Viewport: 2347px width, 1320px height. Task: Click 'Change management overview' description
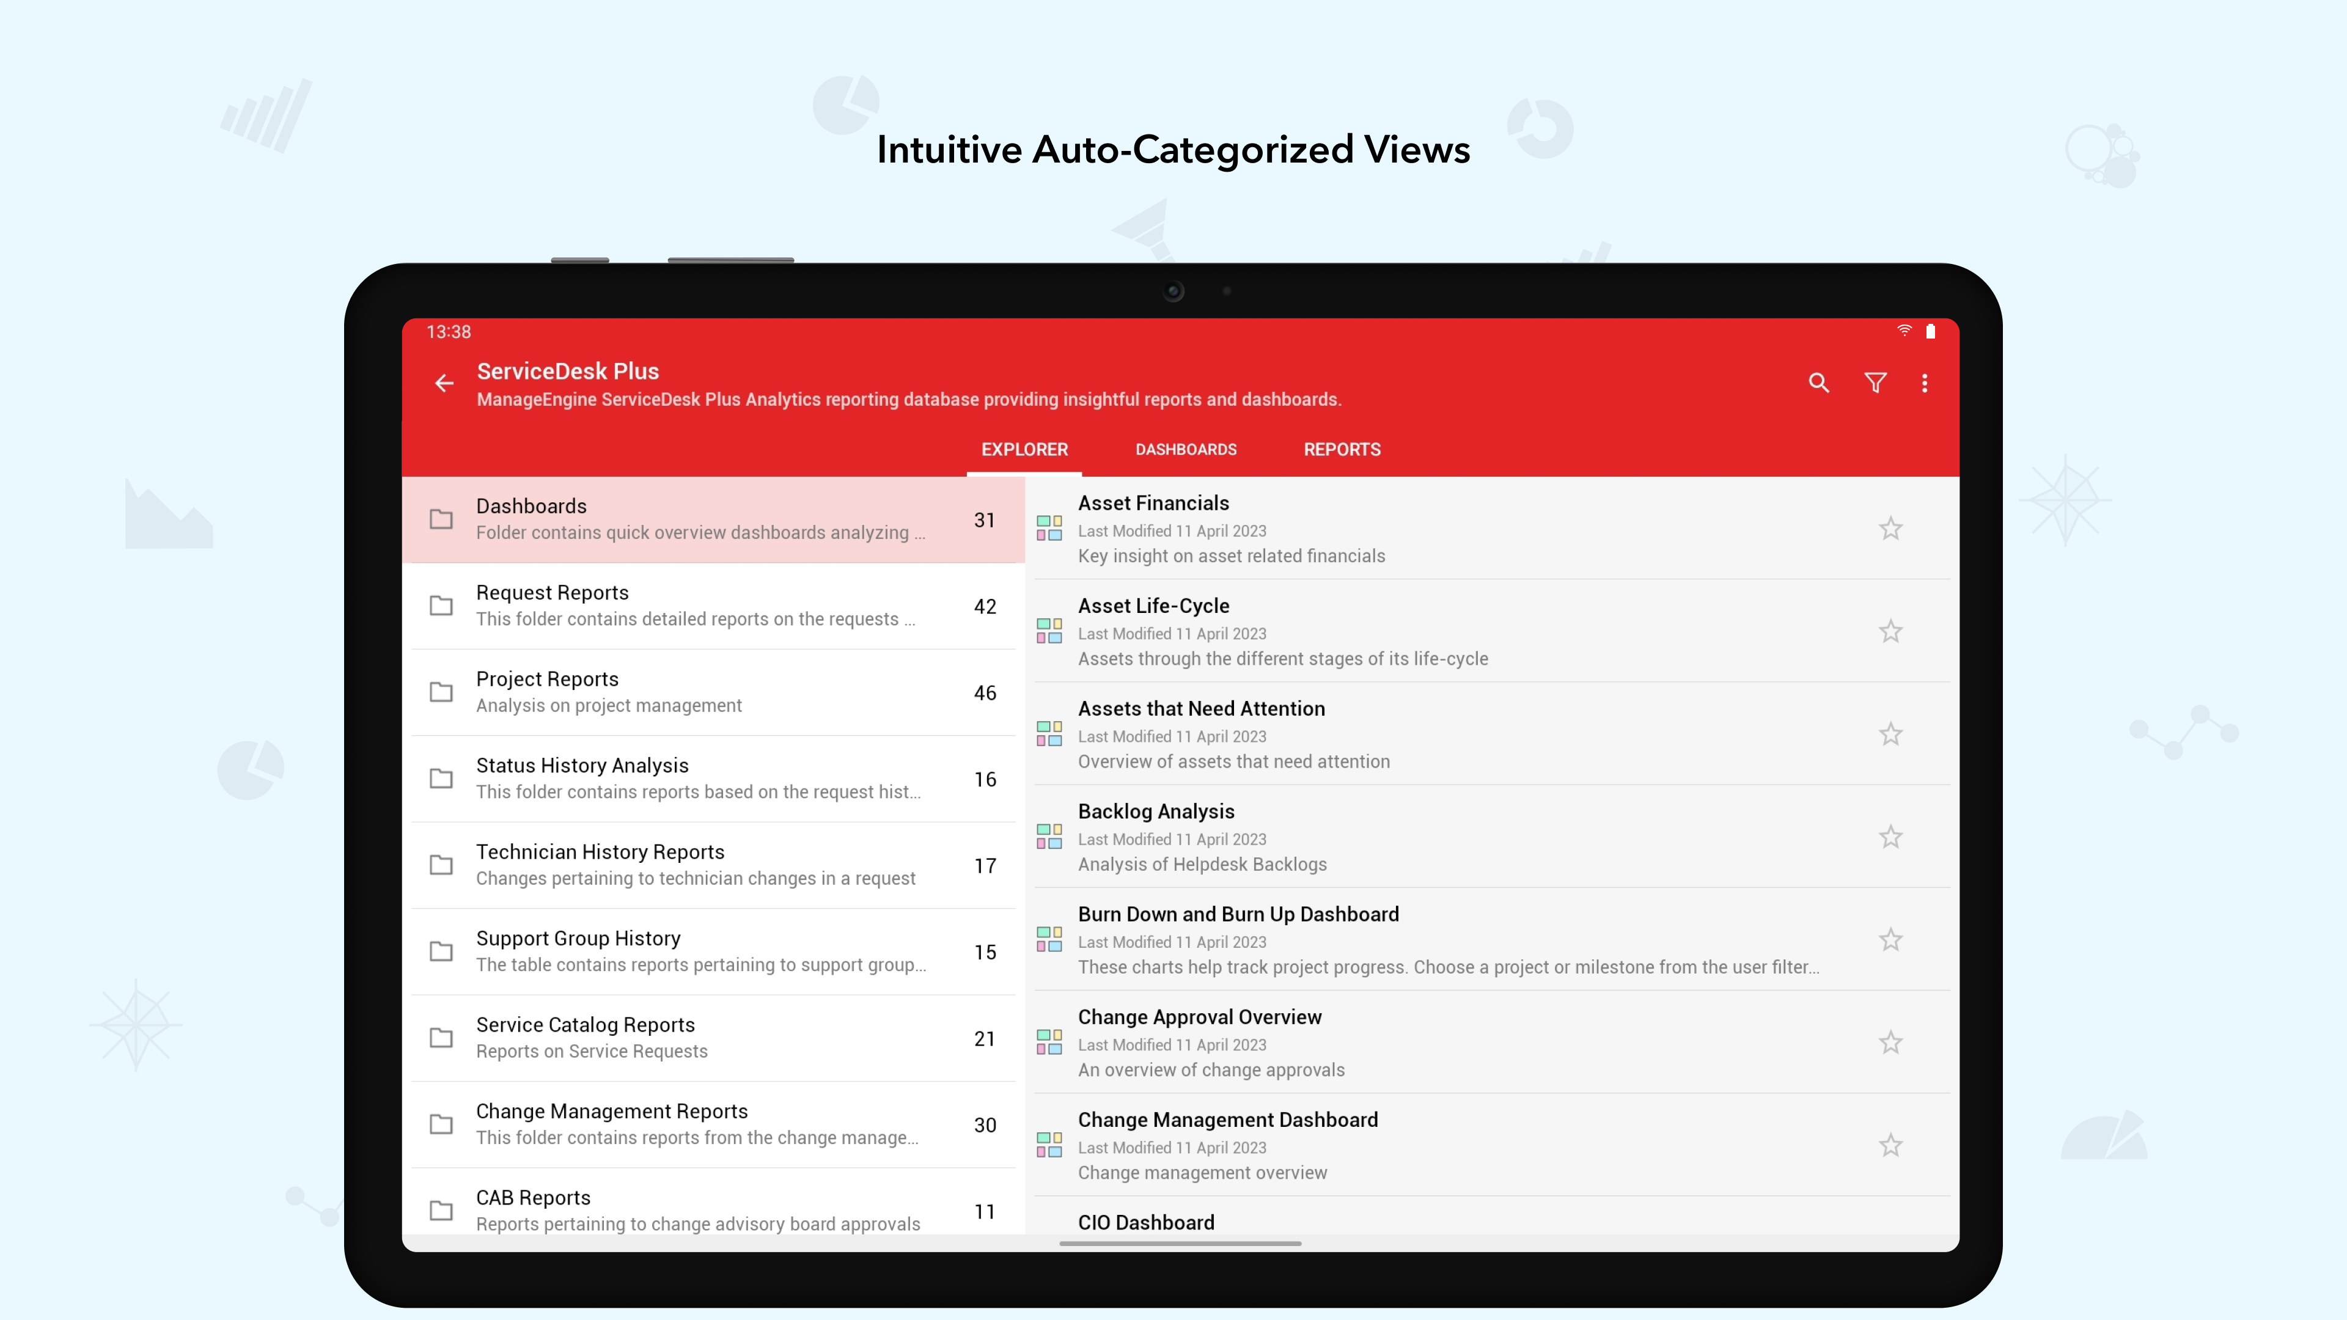coord(1202,1173)
